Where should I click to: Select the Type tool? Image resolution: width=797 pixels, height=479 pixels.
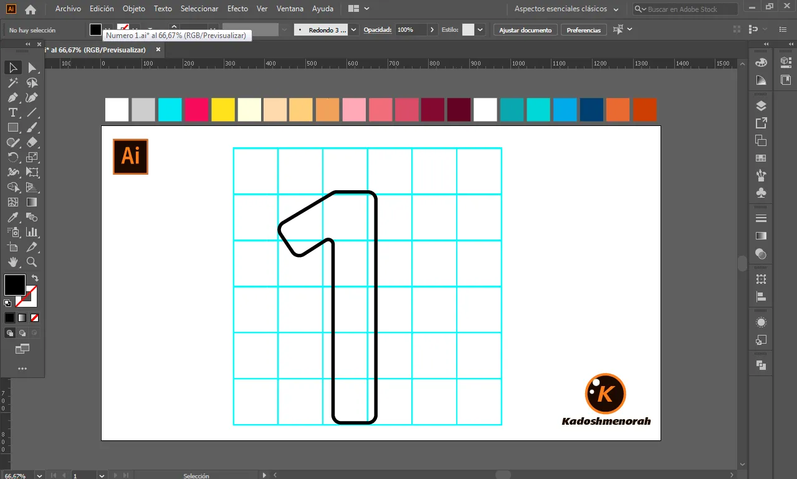point(13,112)
